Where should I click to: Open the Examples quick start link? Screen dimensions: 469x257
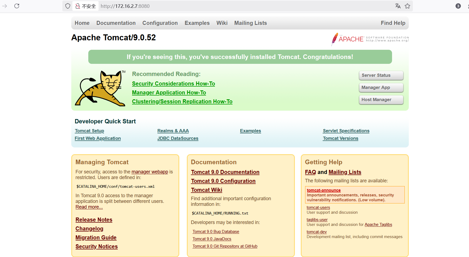[251, 131]
